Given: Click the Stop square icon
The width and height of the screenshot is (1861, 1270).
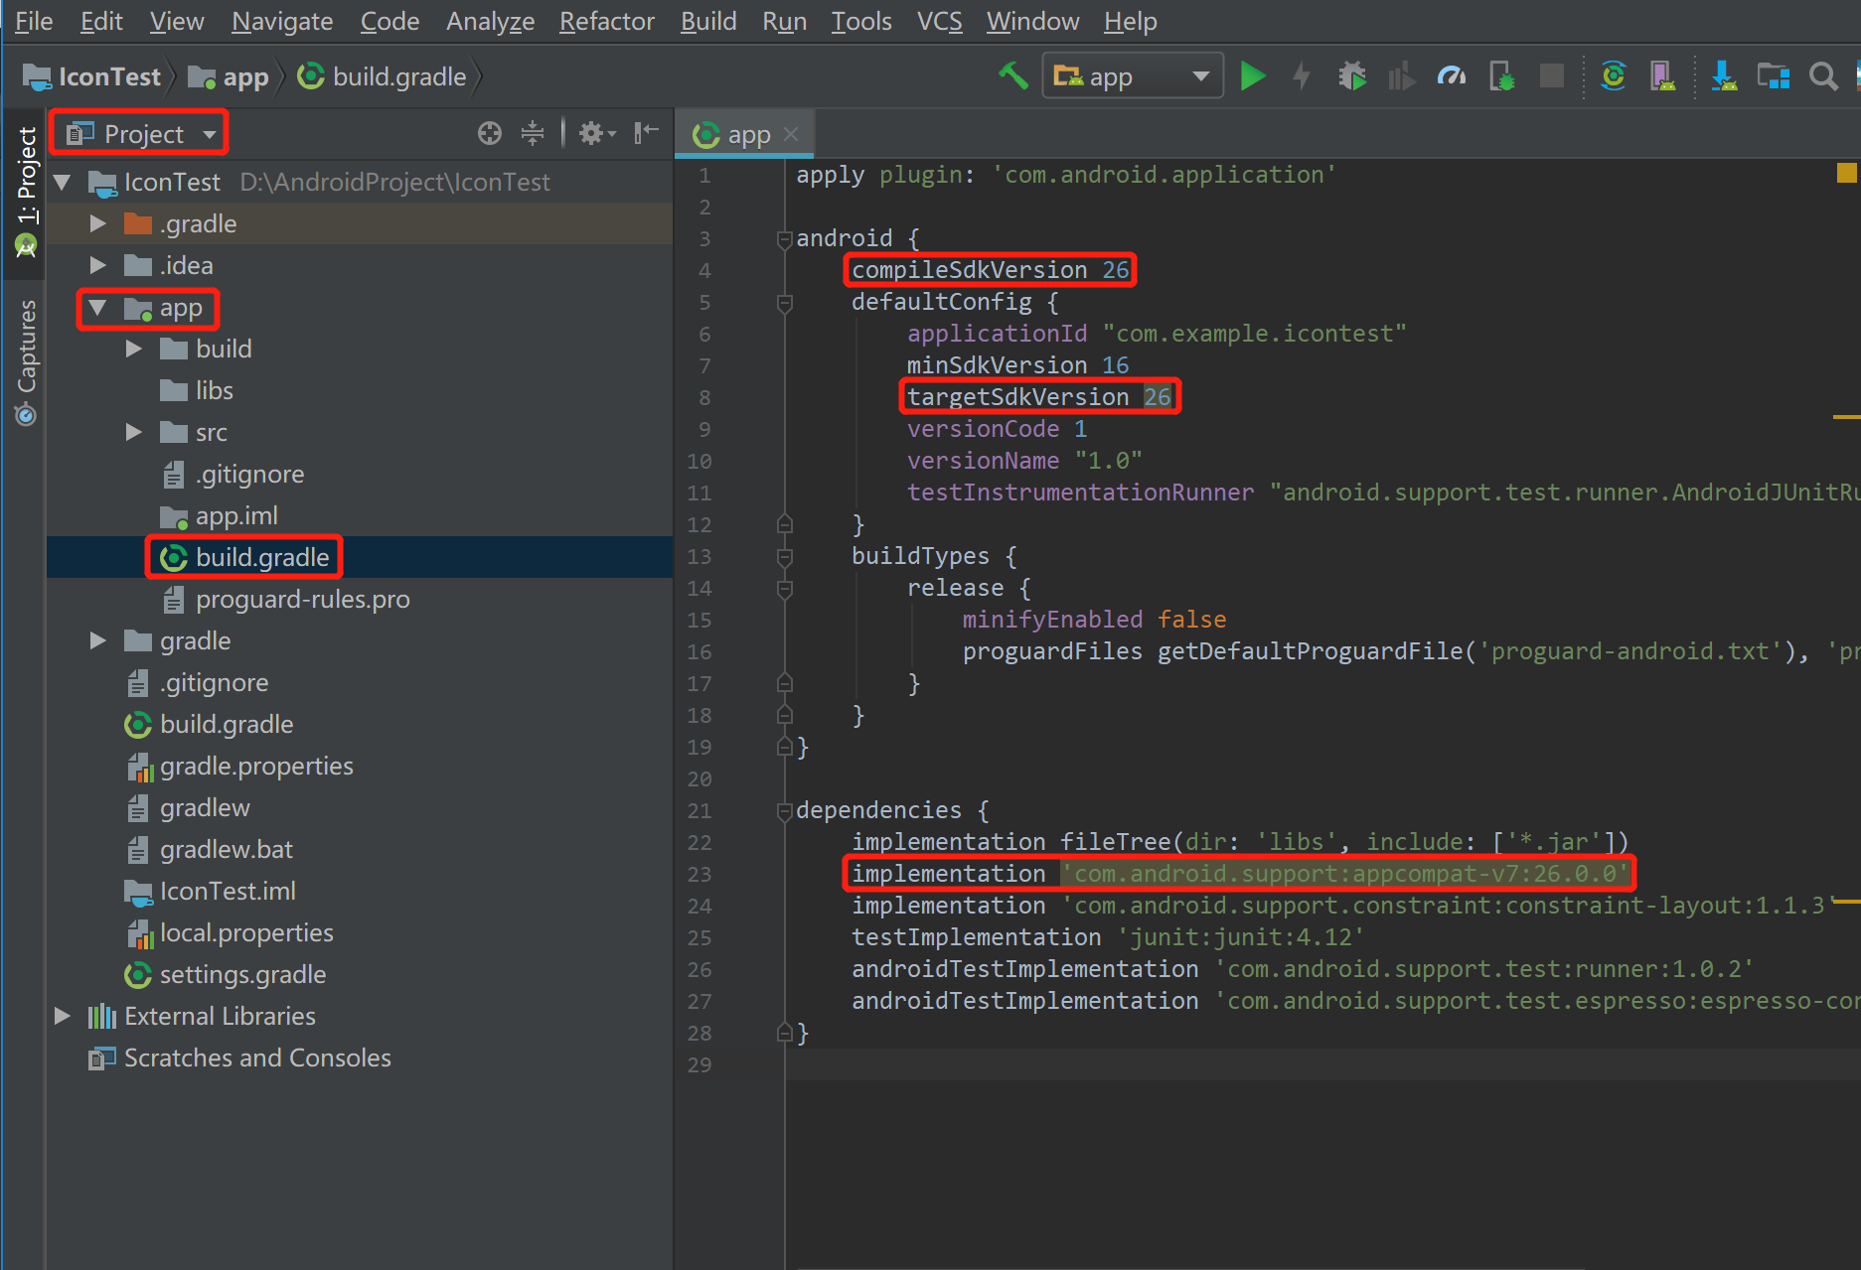Looking at the screenshot, I should 1551,75.
